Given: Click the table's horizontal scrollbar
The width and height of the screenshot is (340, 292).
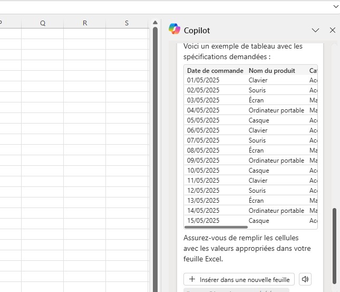Looking at the screenshot, I should pos(216,227).
